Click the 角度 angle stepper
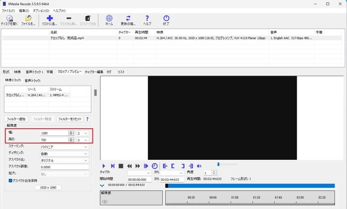Screen dimensions: 347x209 (x=214, y=173)
